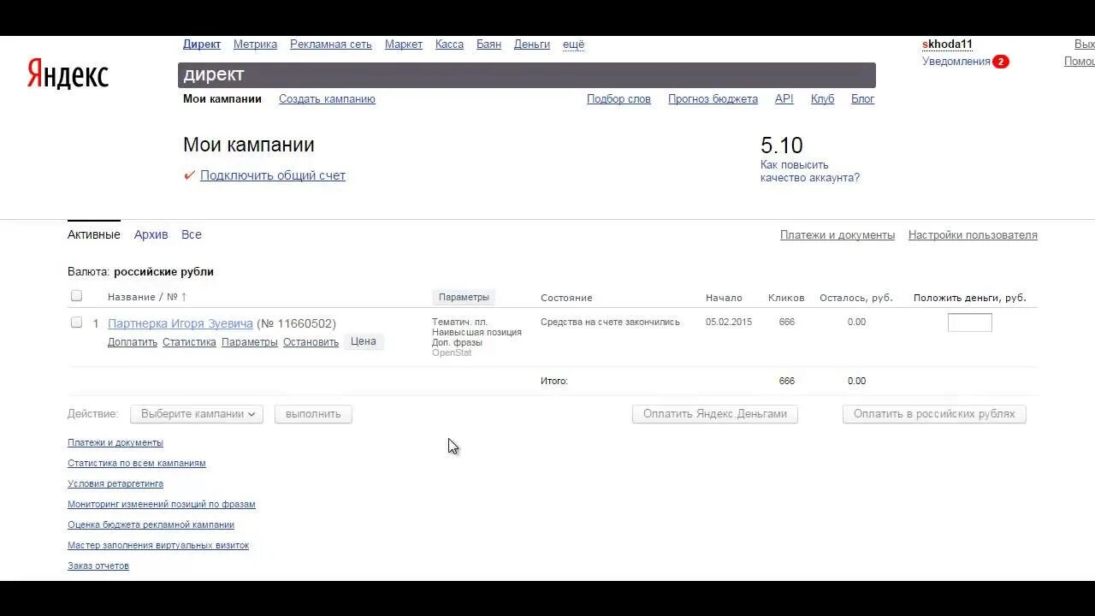Select the Мои кампании menu item
1095x616 pixels.
[x=222, y=99]
